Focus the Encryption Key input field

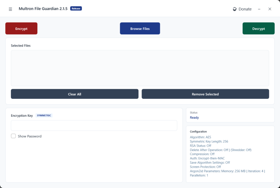point(94,125)
